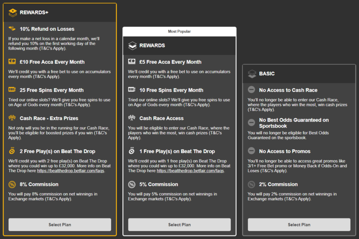The image size is (359, 239).
Task: Choose Select Plan for Basic
Action: coord(299,225)
